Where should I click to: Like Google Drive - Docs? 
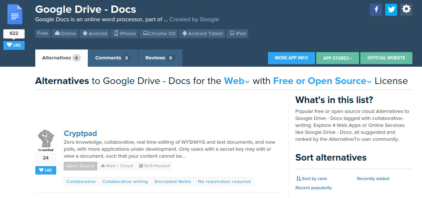click(14, 45)
